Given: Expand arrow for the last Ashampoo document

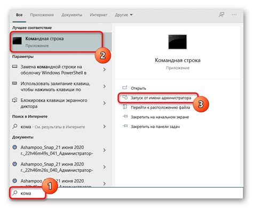Looking at the screenshot, I should point(105,183).
